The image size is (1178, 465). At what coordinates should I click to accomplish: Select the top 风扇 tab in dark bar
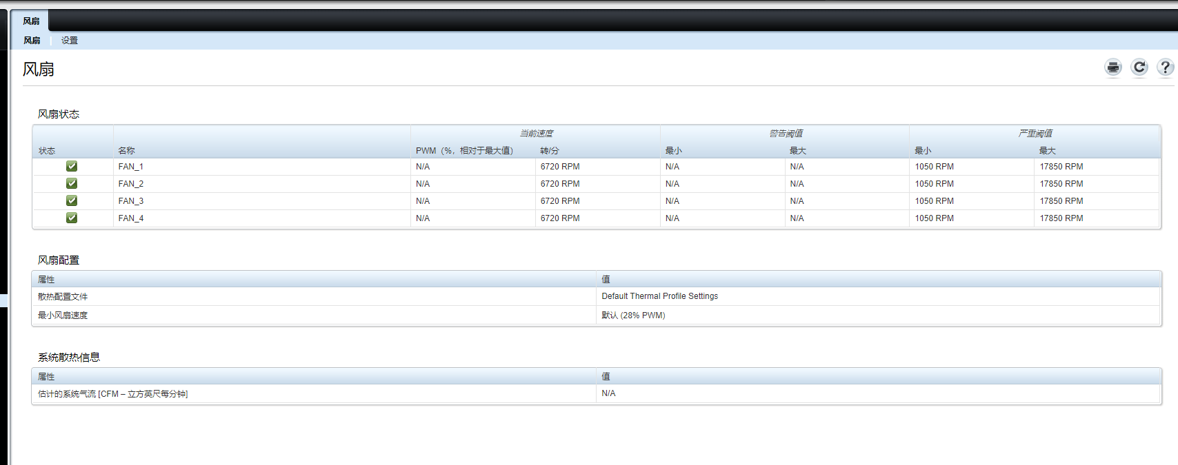pyautogui.click(x=31, y=21)
